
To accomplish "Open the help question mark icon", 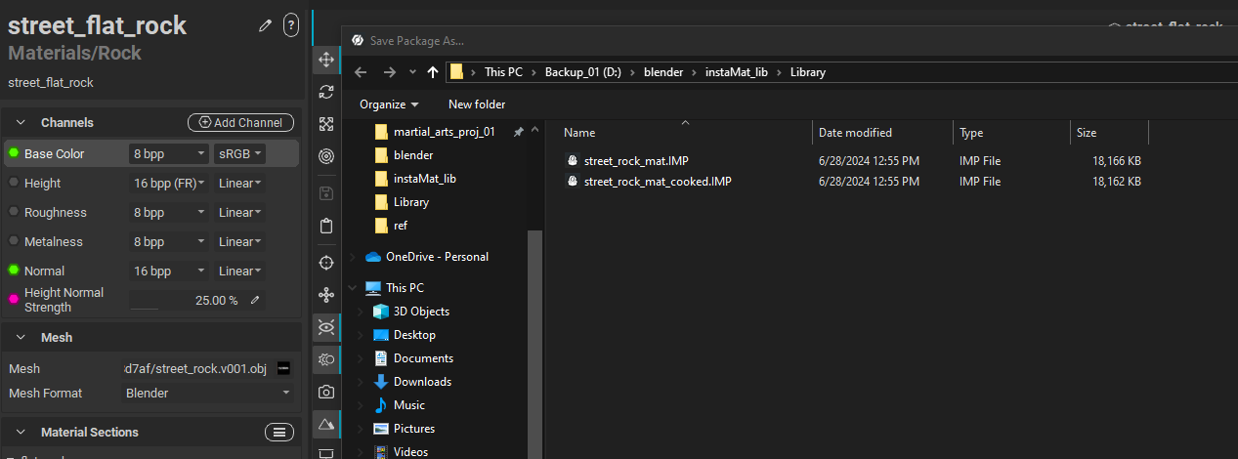I will tap(290, 26).
